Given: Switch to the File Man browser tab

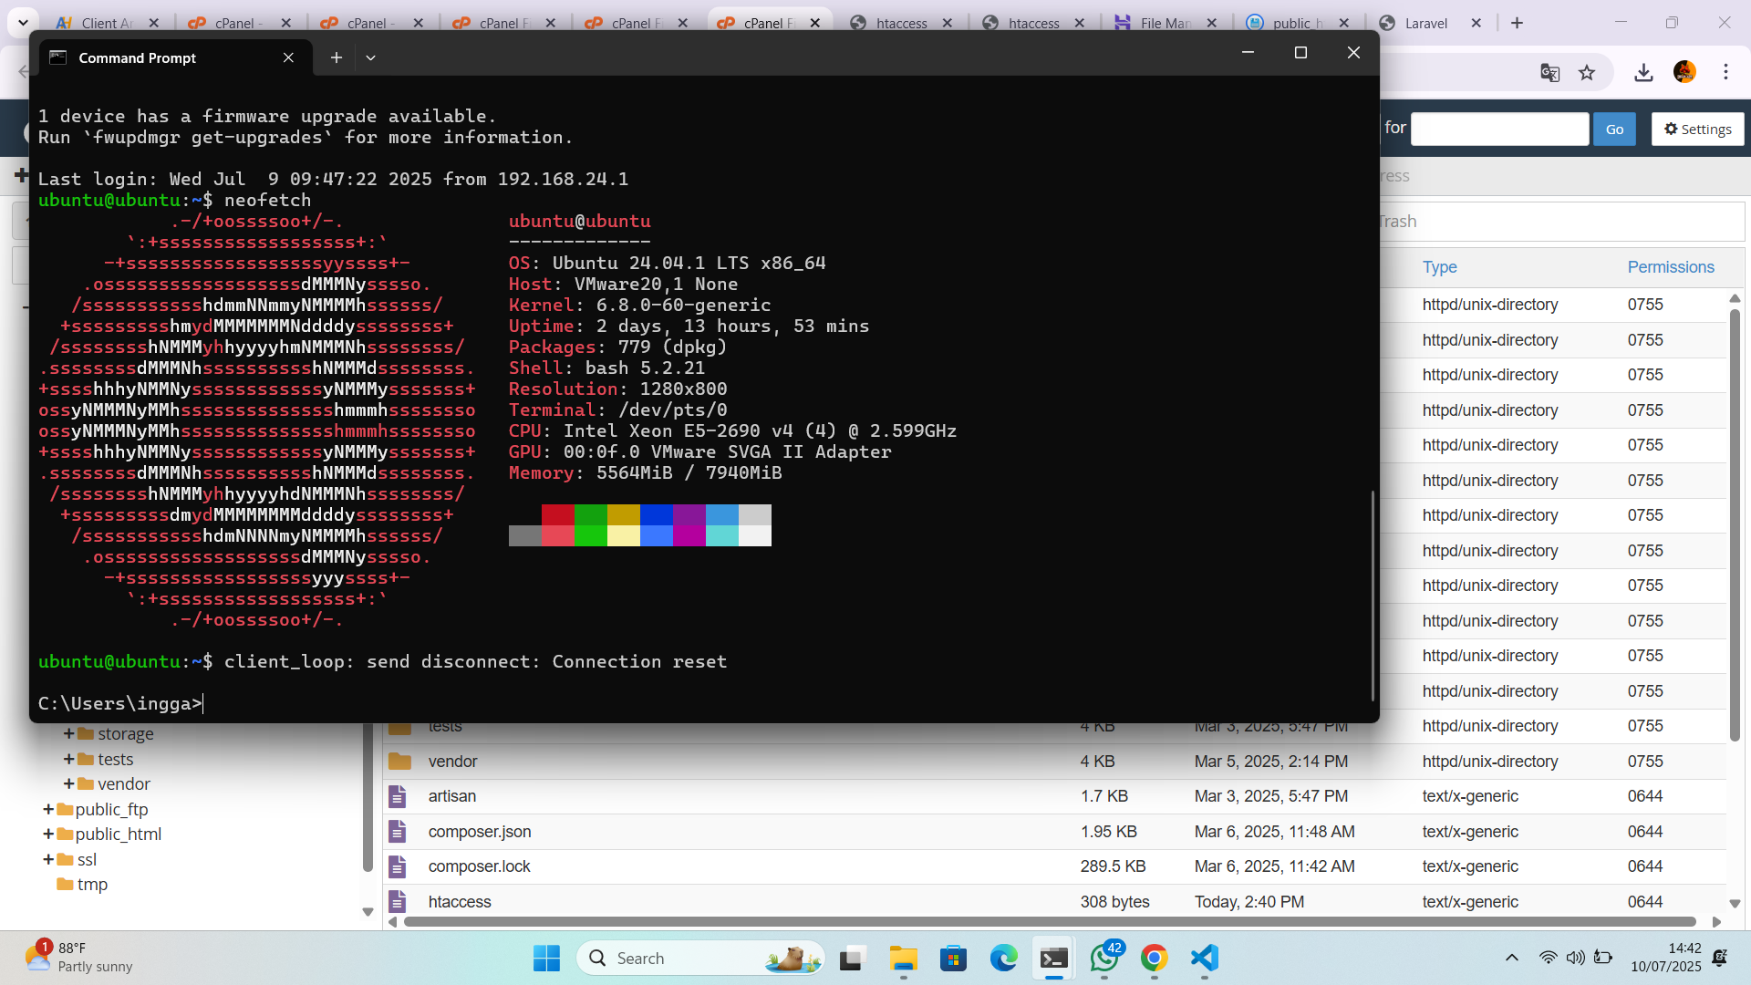Looking at the screenshot, I should pyautogui.click(x=1166, y=23).
